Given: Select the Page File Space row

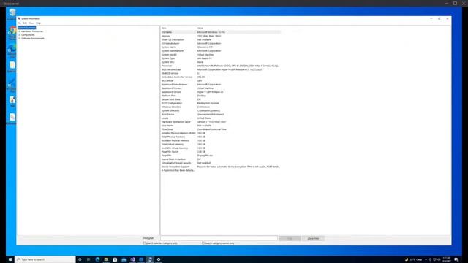Looking at the screenshot, I should click(221, 152).
